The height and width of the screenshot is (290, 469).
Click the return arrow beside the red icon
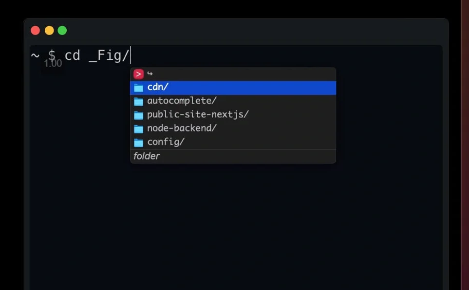point(150,74)
